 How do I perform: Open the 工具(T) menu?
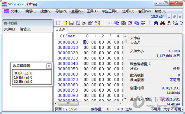(x=92, y=11)
